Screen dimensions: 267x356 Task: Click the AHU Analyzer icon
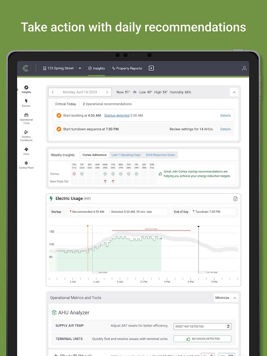pyautogui.click(x=54, y=312)
